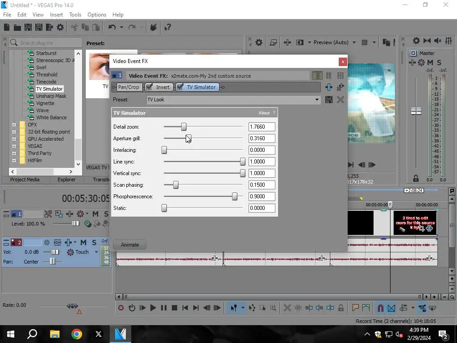This screenshot has height=343, width=457.
Task: Expand the 32-bit floating point folder
Action: (14, 132)
